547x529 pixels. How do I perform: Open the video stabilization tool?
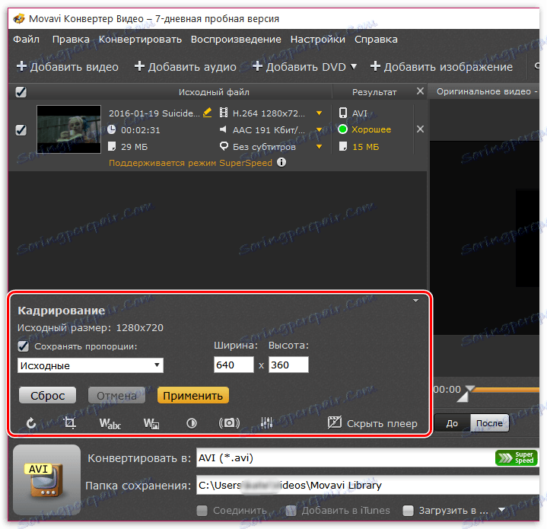(229, 423)
